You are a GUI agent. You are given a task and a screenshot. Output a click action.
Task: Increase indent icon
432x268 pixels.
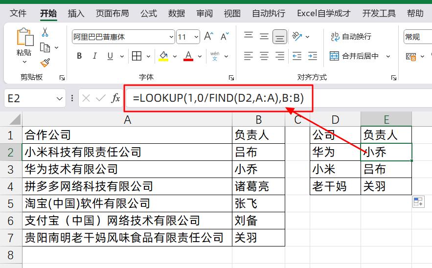313,56
